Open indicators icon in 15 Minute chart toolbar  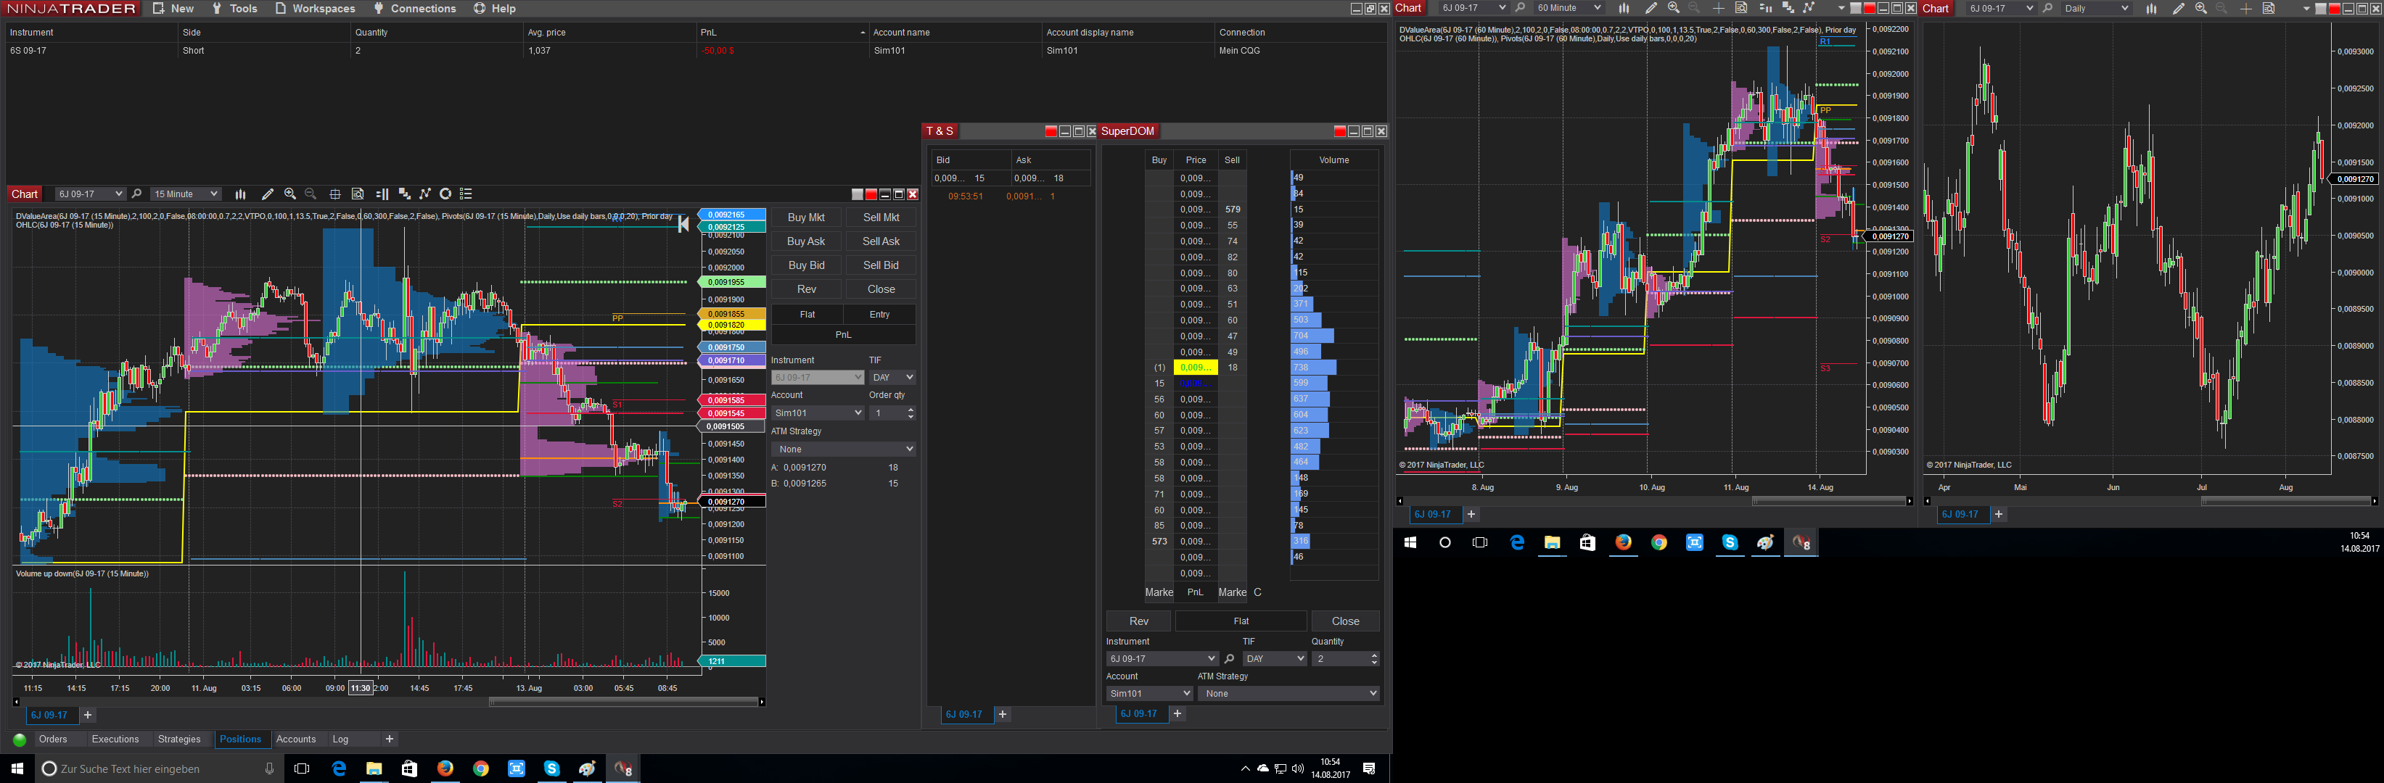pos(404,194)
